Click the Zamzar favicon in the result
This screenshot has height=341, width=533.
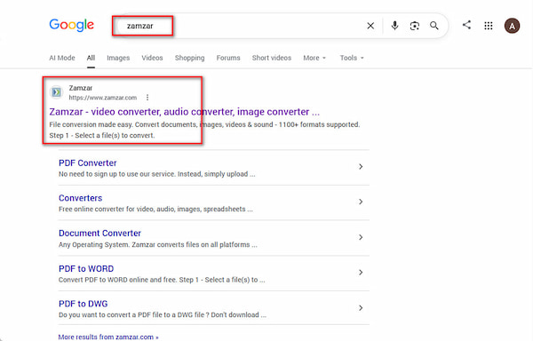pos(57,92)
